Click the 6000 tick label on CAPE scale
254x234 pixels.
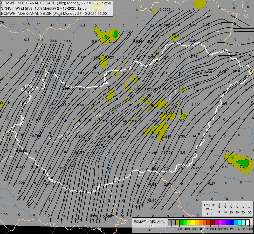pyautogui.click(x=250, y=229)
